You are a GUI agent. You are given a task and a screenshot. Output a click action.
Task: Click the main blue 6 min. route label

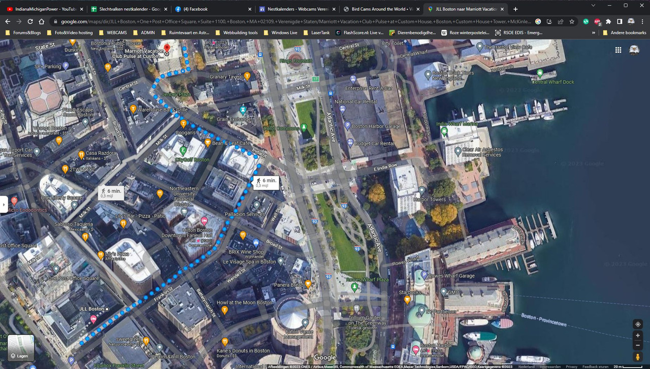(x=266, y=183)
